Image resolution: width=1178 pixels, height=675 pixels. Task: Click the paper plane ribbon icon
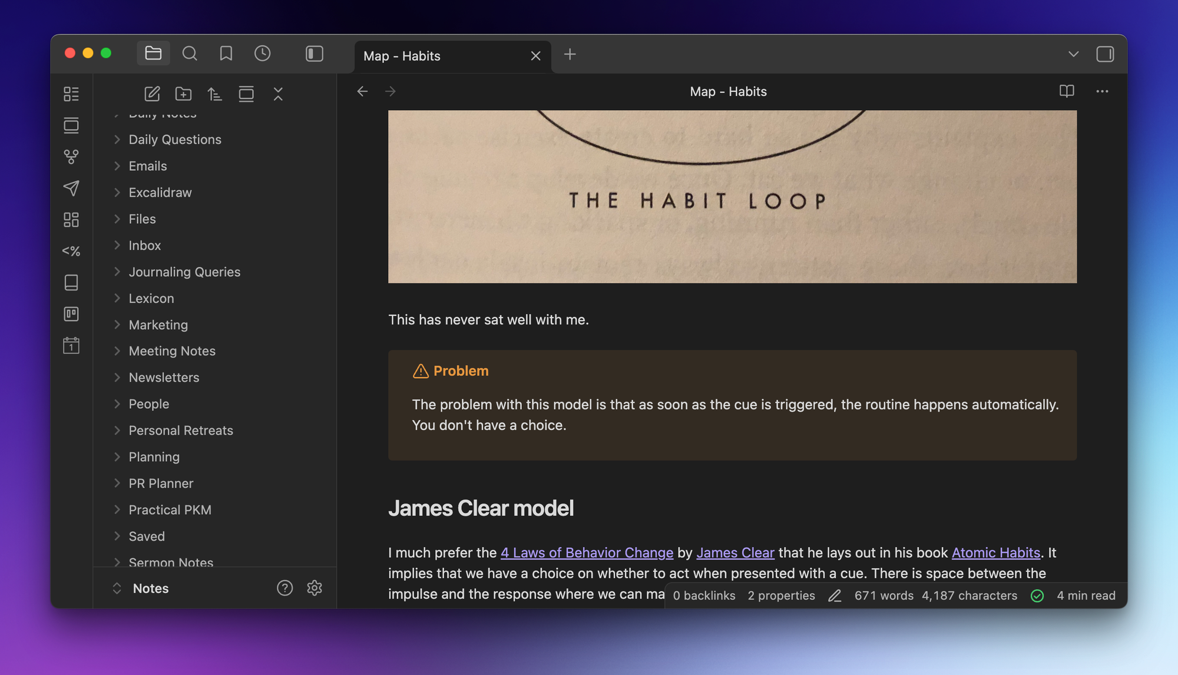point(71,188)
